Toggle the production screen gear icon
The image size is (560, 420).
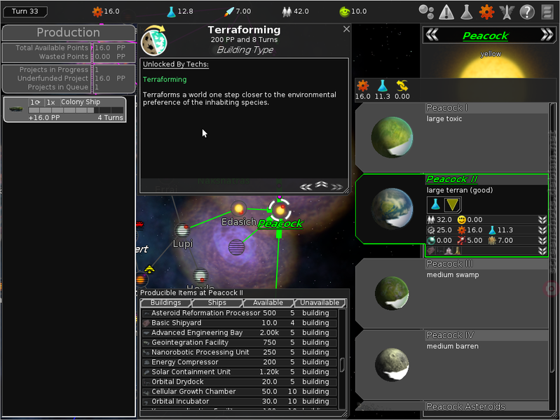pyautogui.click(x=486, y=12)
